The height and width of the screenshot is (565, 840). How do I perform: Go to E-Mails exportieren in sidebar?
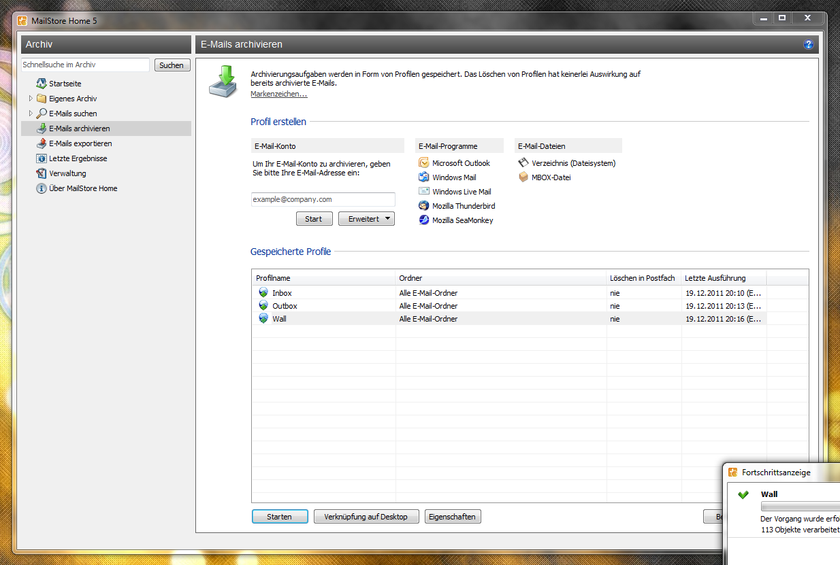coord(80,143)
